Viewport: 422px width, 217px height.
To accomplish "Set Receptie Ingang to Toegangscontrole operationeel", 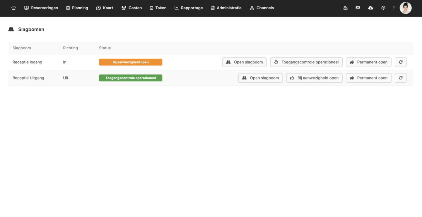I will [x=306, y=62].
